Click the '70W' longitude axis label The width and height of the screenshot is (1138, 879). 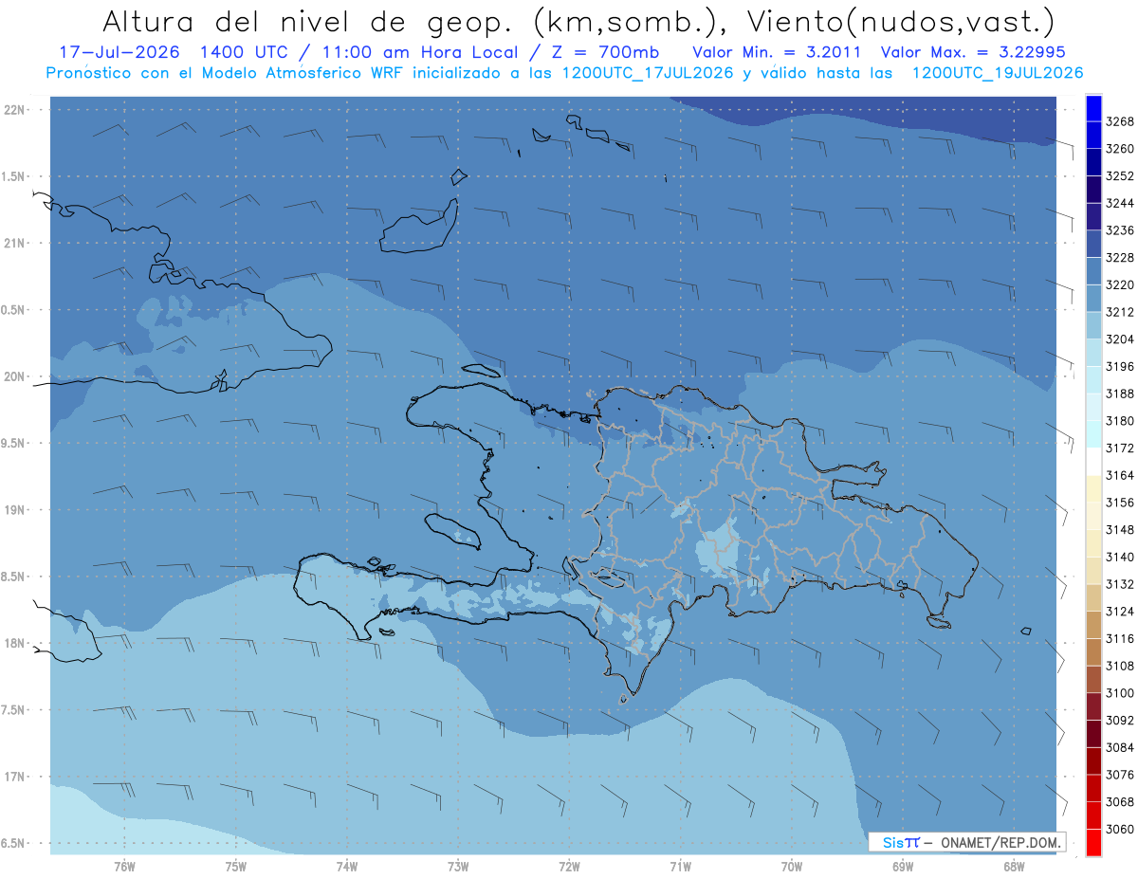(x=792, y=866)
